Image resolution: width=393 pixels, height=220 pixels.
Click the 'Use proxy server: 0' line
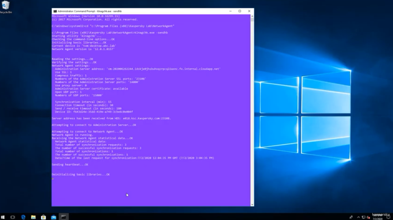tap(71, 85)
